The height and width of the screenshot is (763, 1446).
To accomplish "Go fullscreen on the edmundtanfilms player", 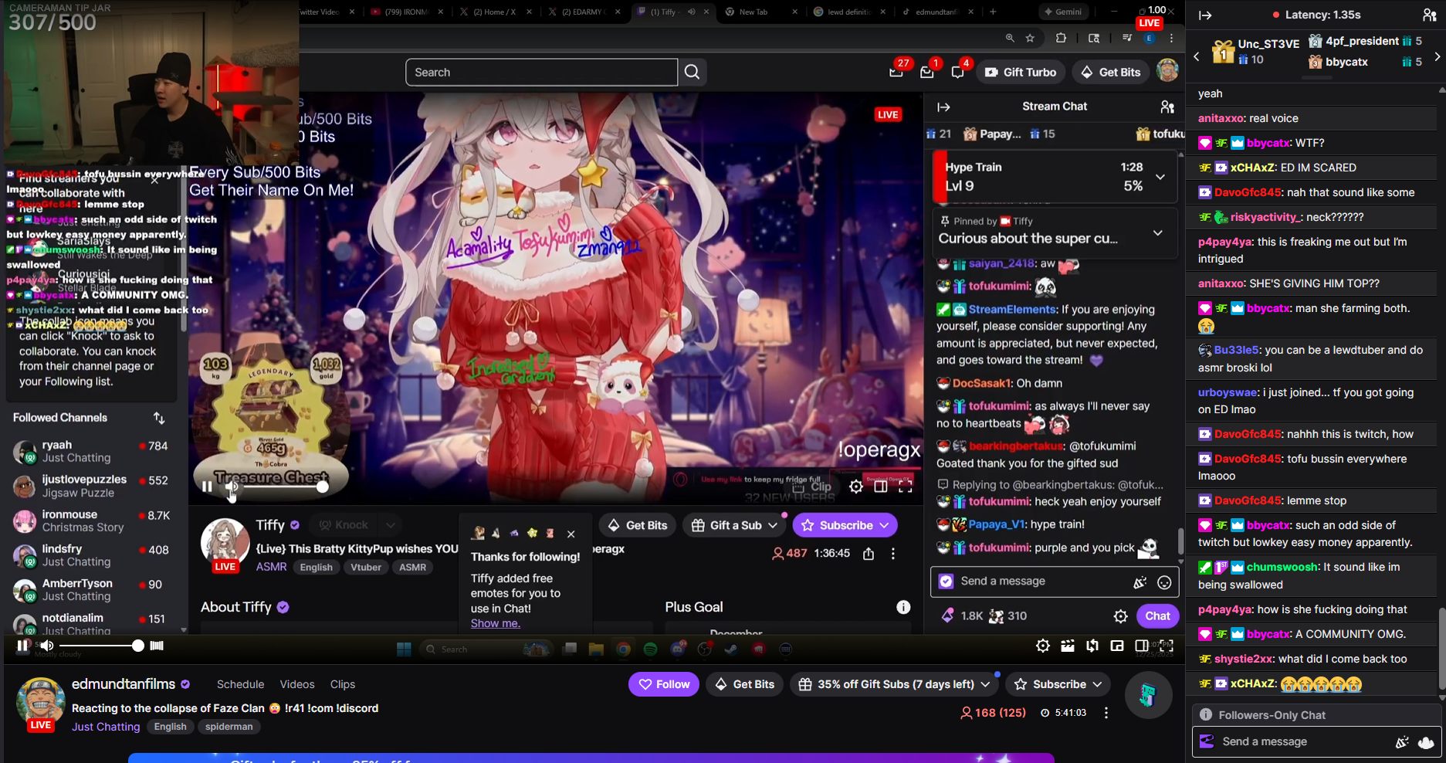I will [1167, 646].
